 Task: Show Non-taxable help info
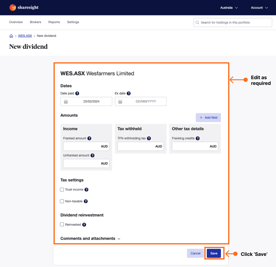(x=86, y=201)
